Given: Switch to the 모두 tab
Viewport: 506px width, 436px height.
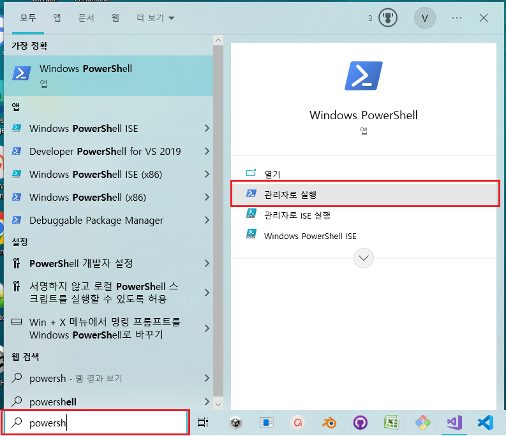Looking at the screenshot, I should pyautogui.click(x=28, y=18).
